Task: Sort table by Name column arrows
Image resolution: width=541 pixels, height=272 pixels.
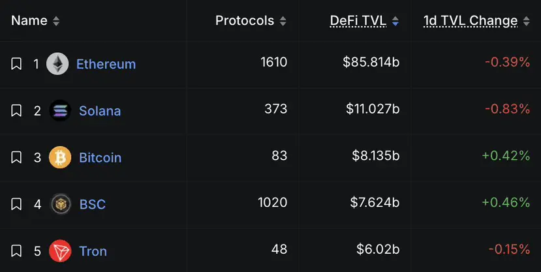Action: click(x=56, y=22)
